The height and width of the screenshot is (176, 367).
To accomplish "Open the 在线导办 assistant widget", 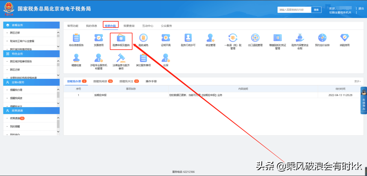I will coord(364,101).
